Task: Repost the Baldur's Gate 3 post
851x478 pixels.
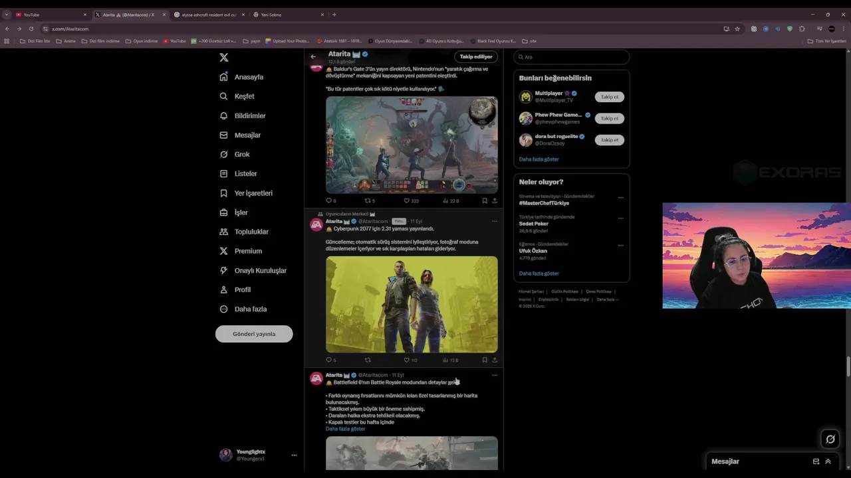Action: (370, 200)
